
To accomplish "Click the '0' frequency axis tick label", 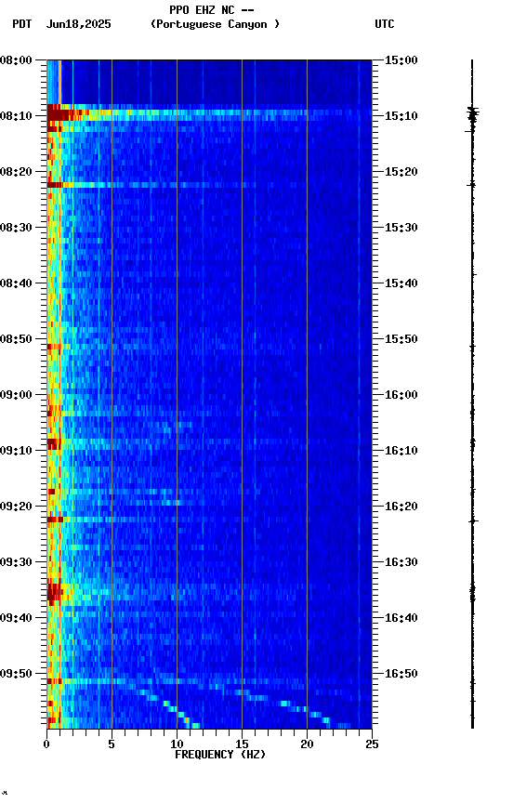I will (x=46, y=744).
